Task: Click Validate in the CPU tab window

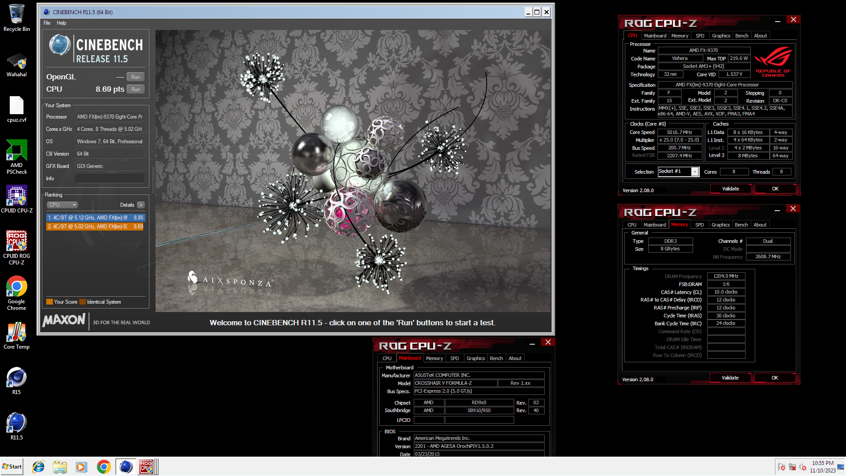Action: (731, 189)
